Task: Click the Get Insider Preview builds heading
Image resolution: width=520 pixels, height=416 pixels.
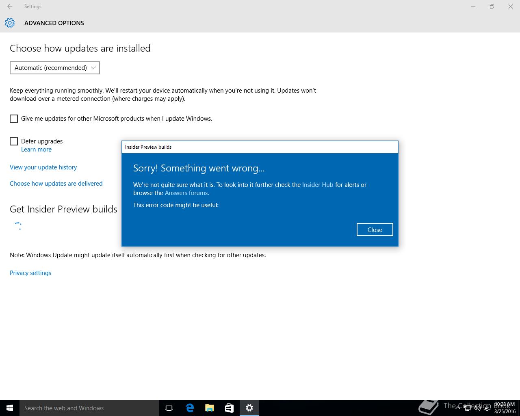Action: click(x=63, y=209)
